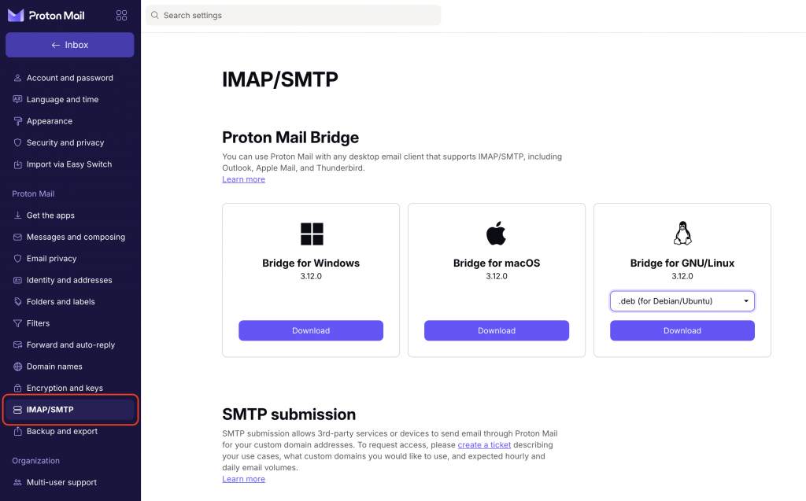
Task: Click the magnifier icon in search settings bar
Action: [x=154, y=15]
